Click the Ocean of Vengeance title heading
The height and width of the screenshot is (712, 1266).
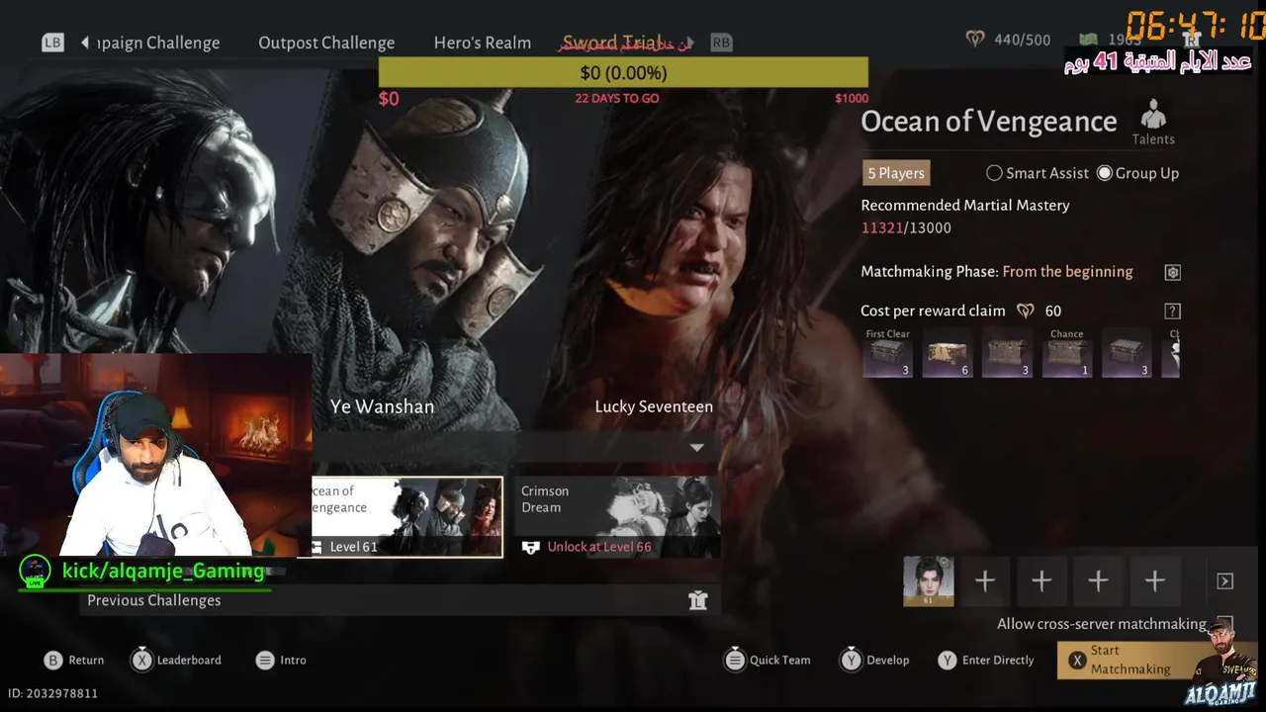(x=989, y=122)
